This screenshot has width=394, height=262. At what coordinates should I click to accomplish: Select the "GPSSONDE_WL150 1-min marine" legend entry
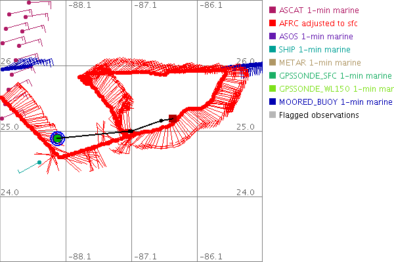(336, 89)
